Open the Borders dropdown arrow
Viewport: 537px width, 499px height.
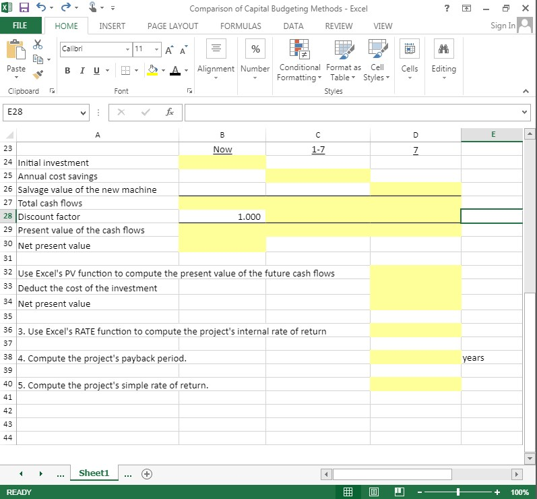[x=136, y=71]
